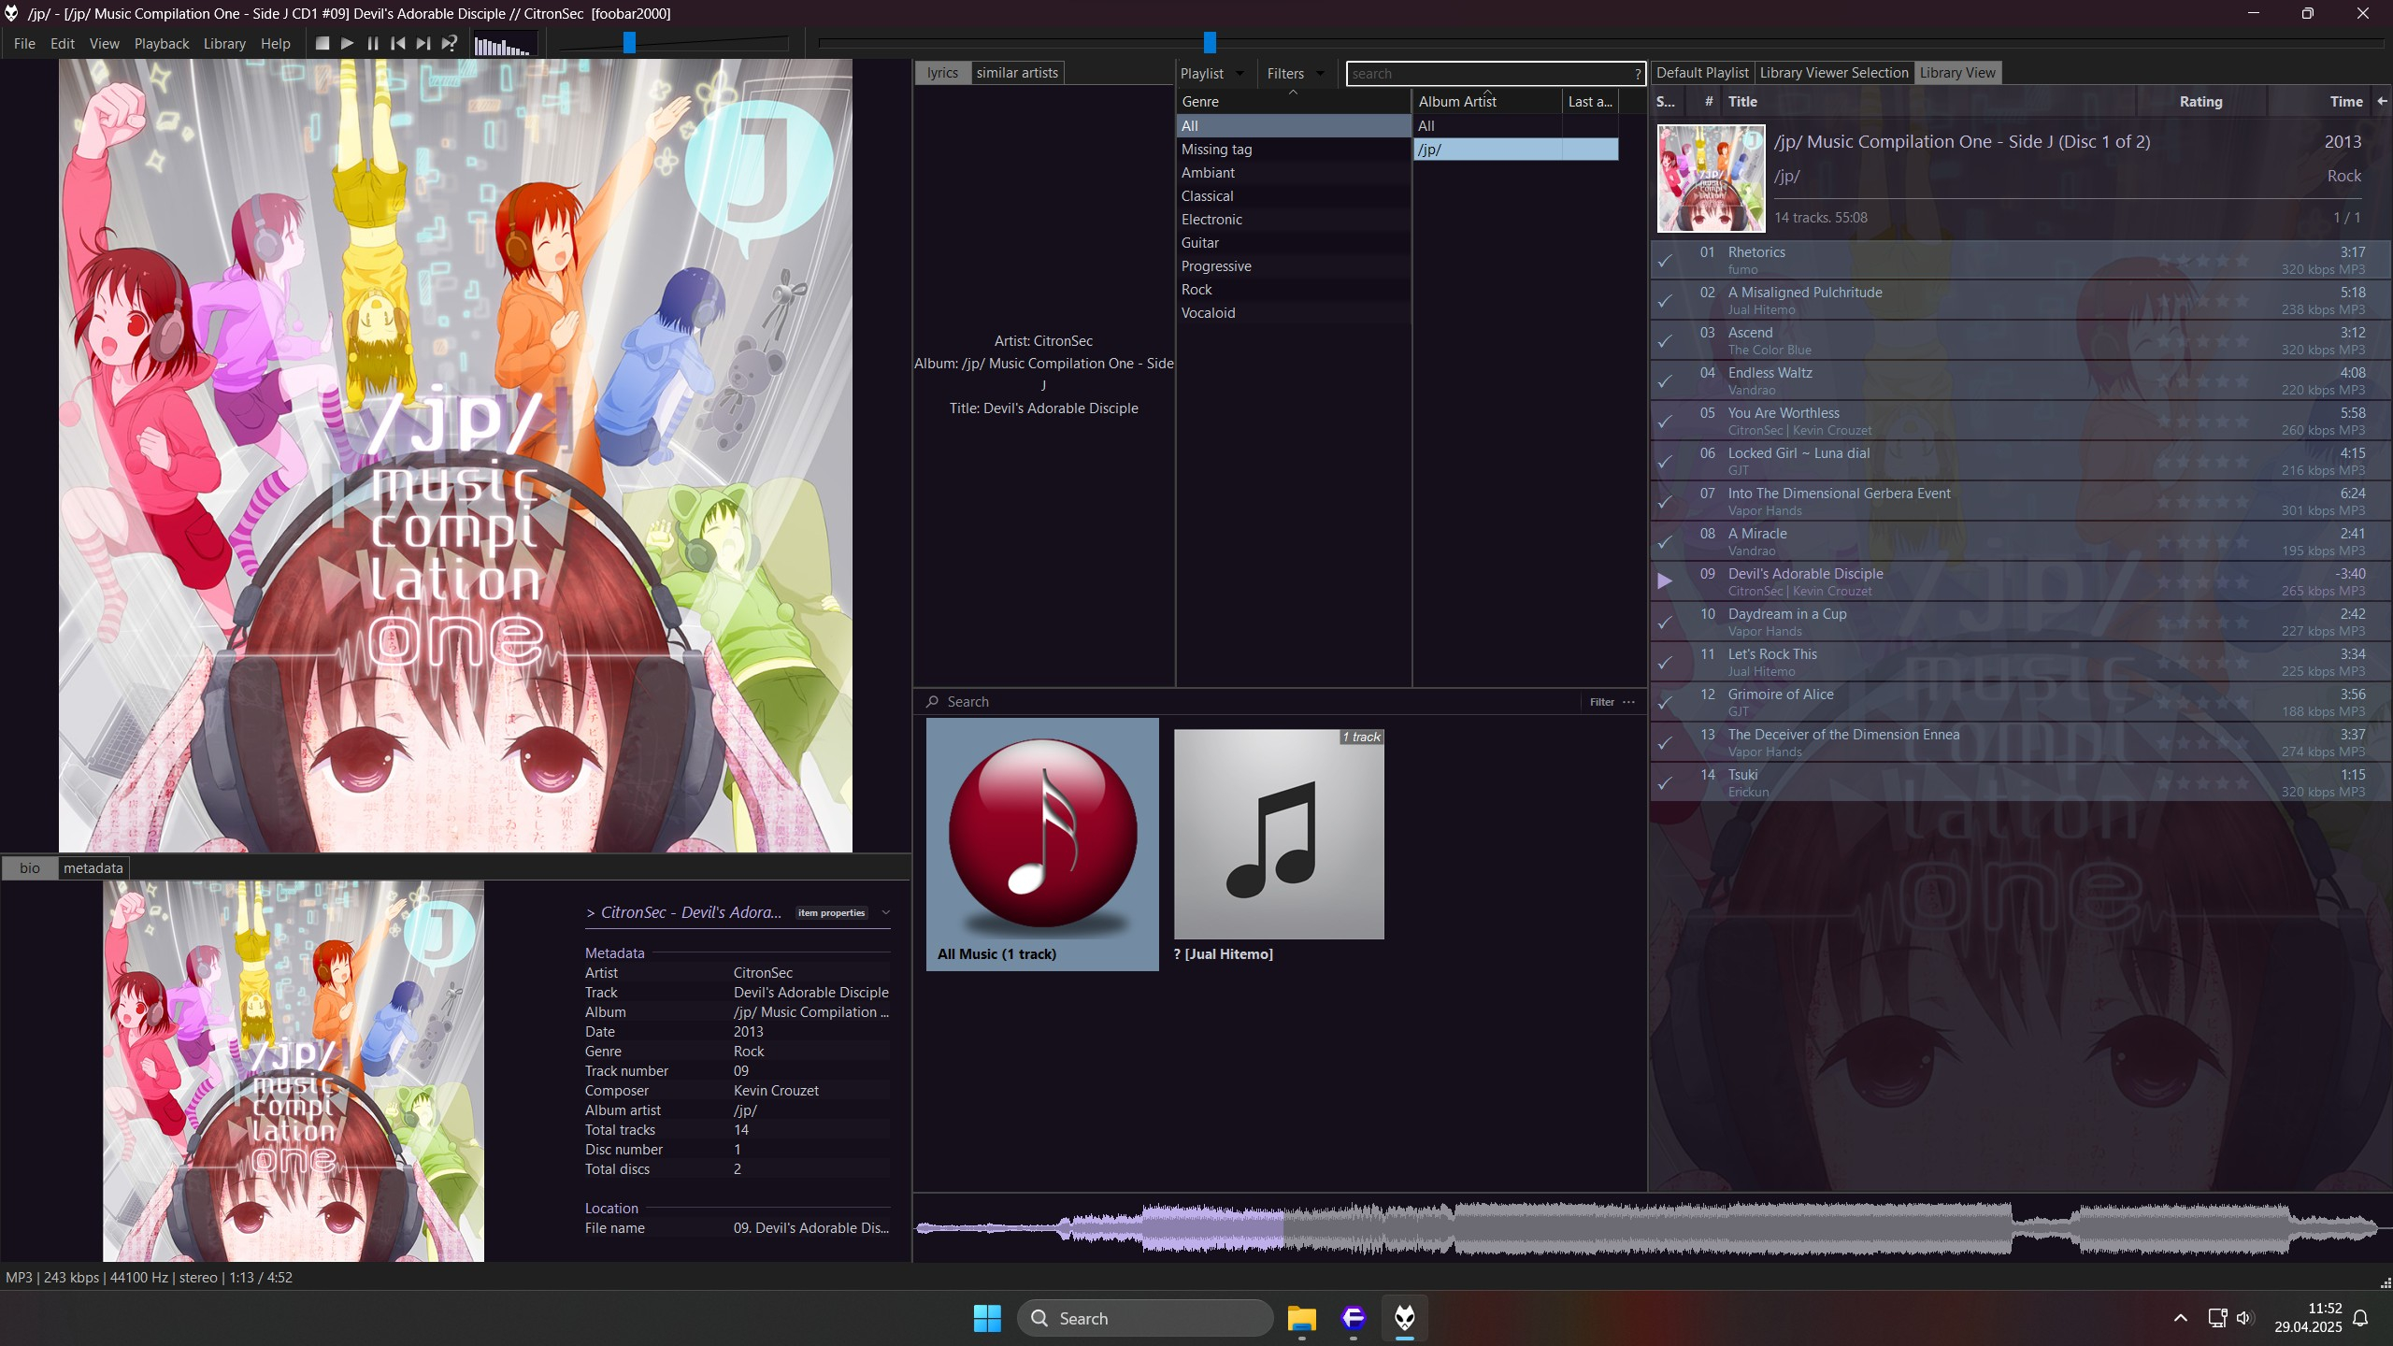Click the random playback icon
This screenshot has height=1346, width=2393.
coord(450,43)
